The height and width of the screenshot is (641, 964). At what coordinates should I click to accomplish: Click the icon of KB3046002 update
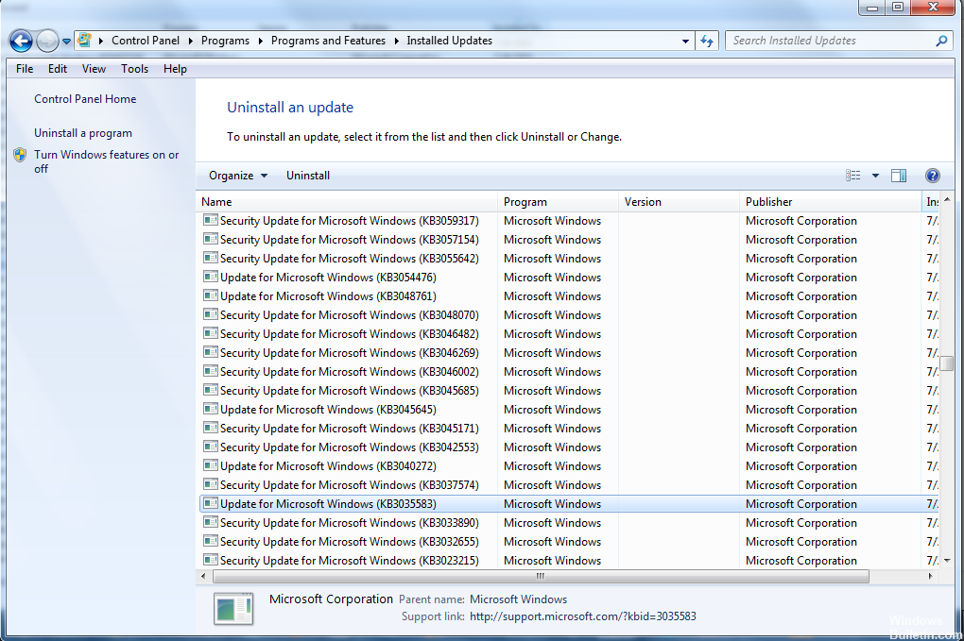point(211,371)
